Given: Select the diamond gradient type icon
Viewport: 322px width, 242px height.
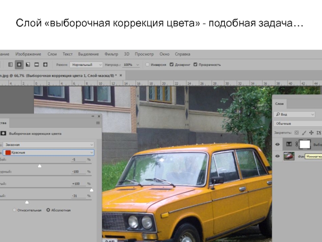Looking at the screenshot, I should (45, 65).
